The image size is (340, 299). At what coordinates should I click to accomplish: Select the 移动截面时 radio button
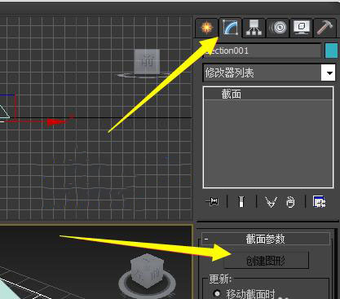(x=217, y=293)
